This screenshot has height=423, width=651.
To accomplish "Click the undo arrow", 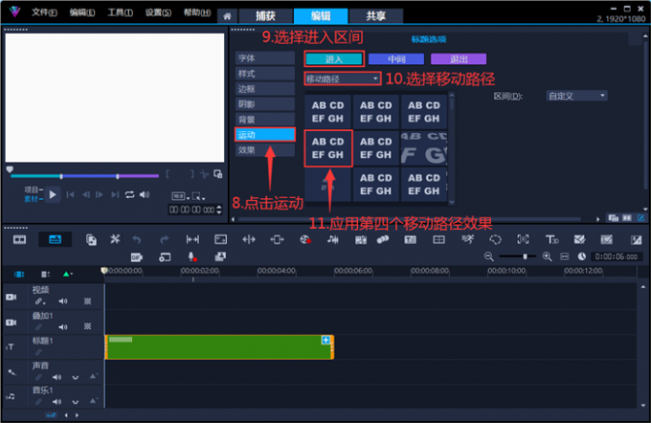I will click(137, 239).
